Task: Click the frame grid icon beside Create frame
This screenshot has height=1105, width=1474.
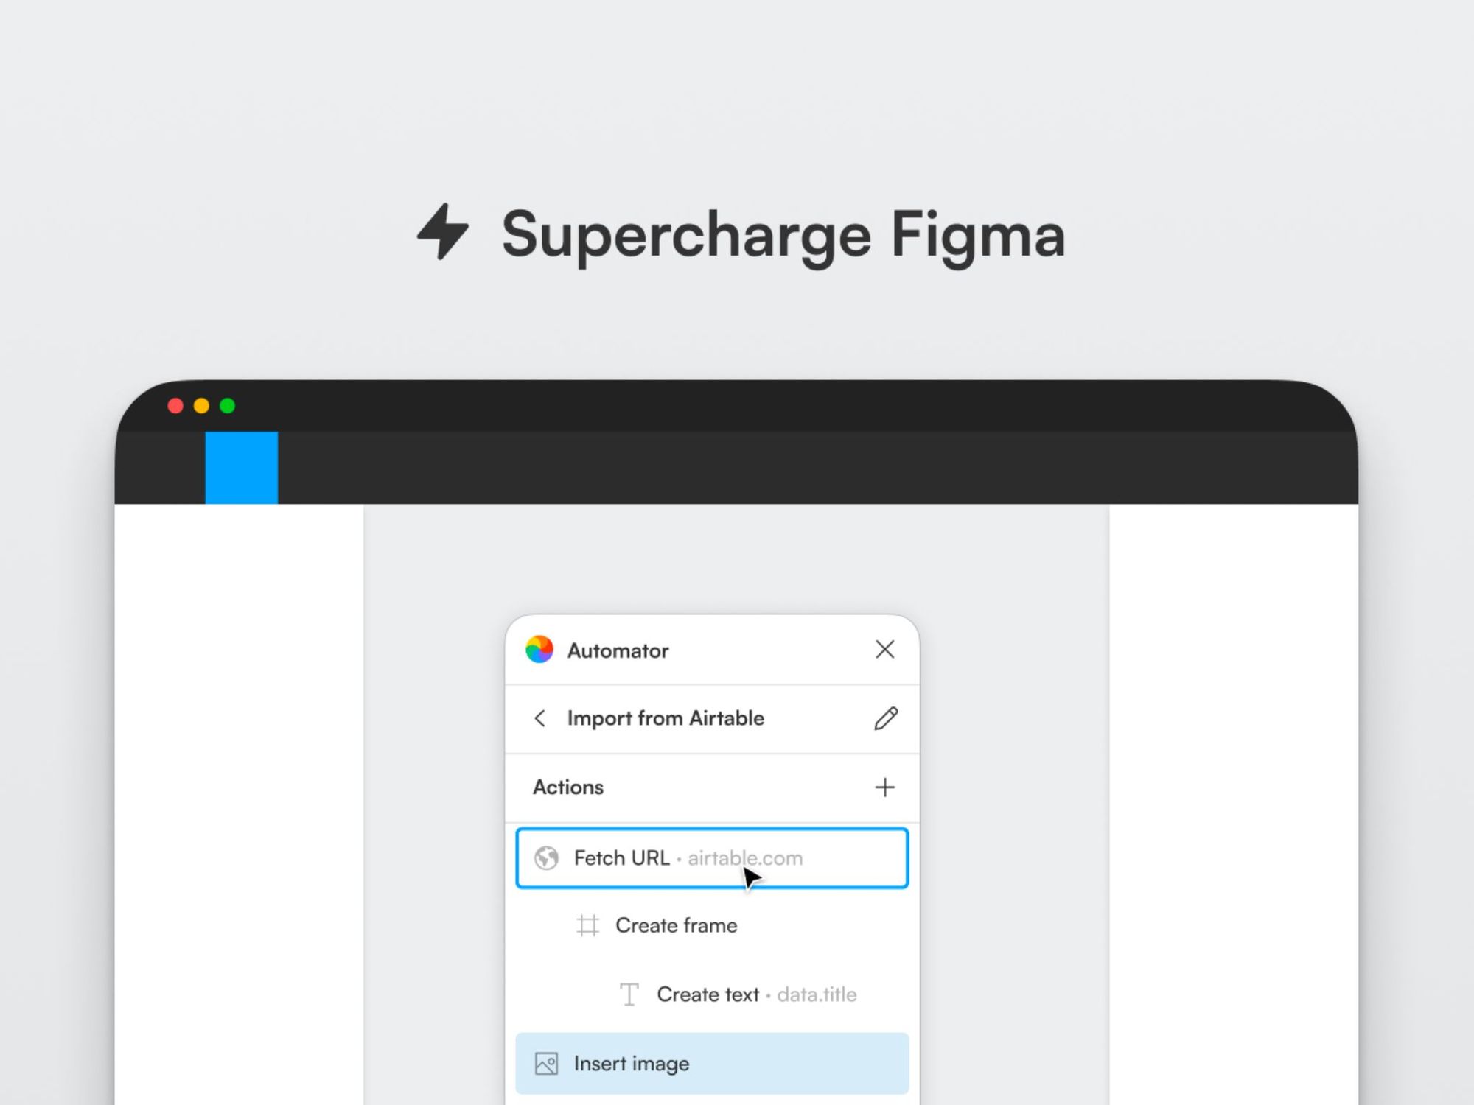Action: [587, 925]
